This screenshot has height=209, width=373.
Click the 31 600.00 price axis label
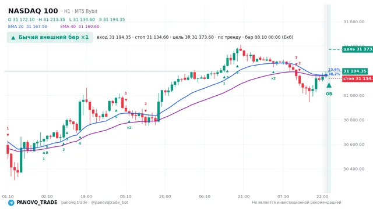354,22
